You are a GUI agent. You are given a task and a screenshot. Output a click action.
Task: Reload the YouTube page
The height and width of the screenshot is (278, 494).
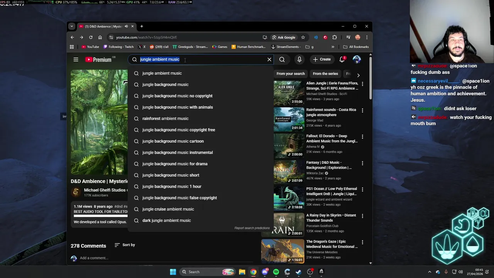click(91, 37)
